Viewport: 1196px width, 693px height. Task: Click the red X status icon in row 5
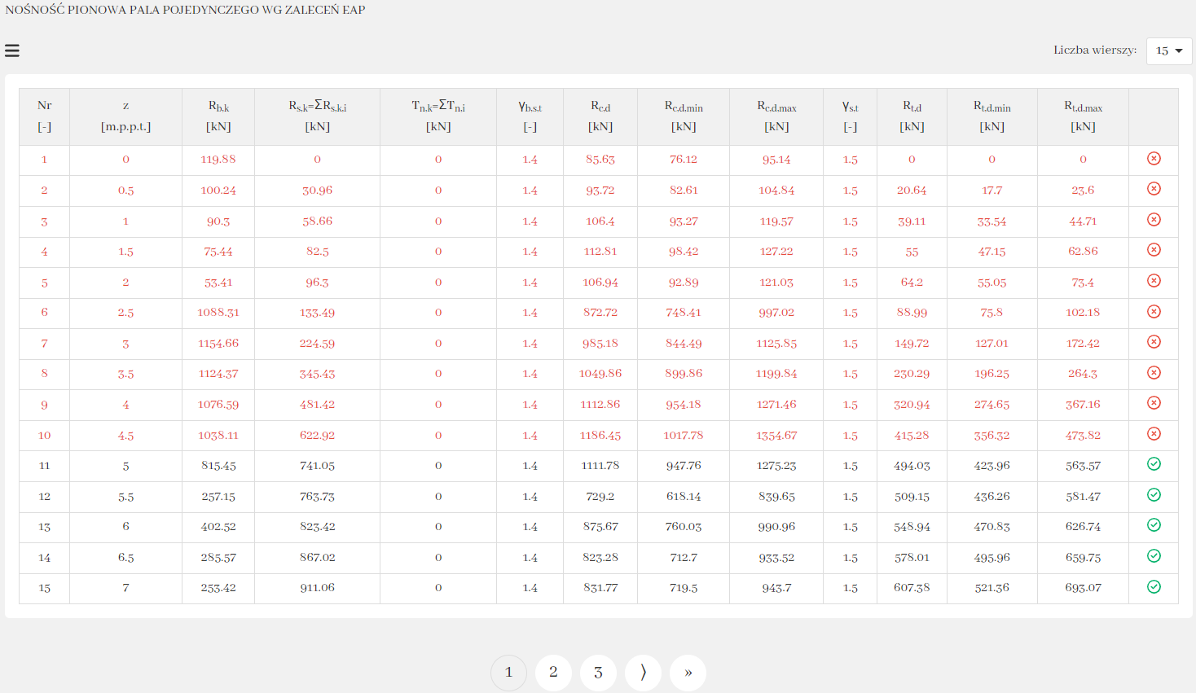pyautogui.click(x=1154, y=281)
